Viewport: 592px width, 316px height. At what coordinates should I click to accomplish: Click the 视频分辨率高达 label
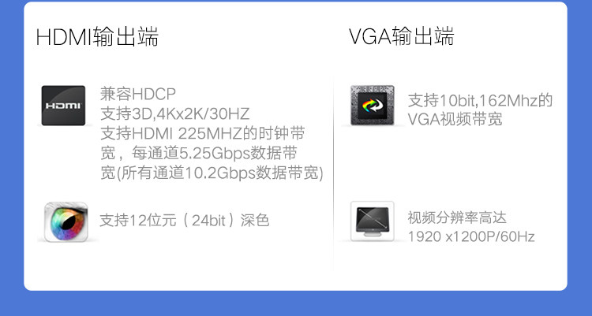[457, 217]
